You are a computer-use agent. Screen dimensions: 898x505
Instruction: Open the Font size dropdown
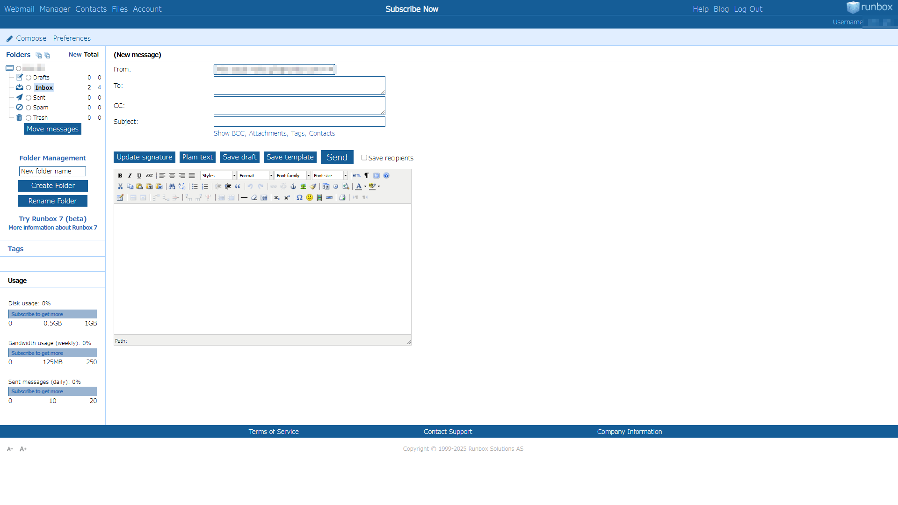(x=330, y=176)
